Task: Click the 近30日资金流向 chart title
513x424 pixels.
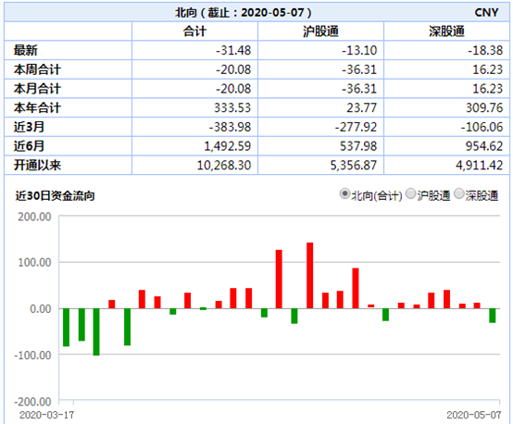Action: (x=55, y=195)
